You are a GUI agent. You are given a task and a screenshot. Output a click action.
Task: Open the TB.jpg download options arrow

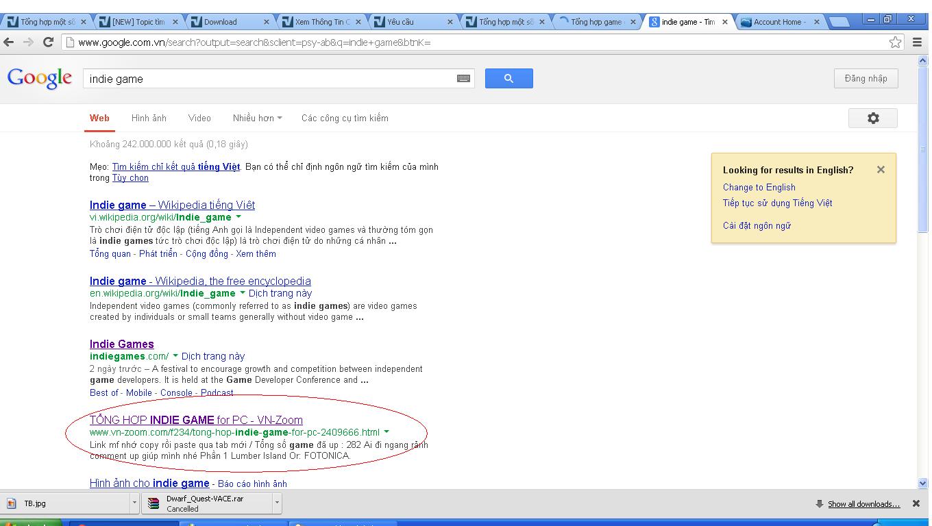tap(134, 503)
